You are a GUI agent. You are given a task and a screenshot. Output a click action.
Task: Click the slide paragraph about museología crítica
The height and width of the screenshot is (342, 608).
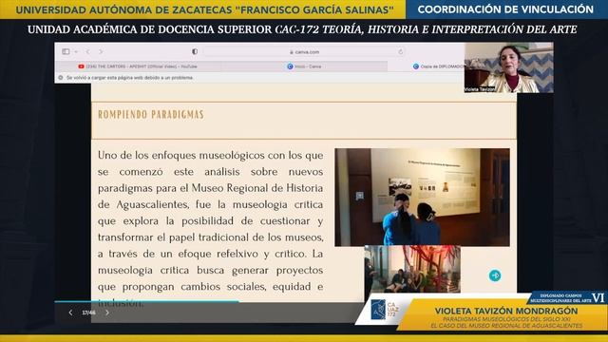210,229
